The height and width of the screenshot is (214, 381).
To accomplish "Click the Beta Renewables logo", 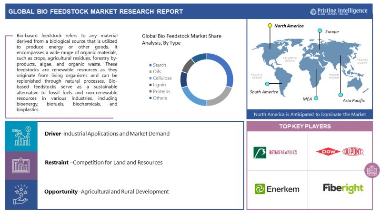I will pos(275,152).
